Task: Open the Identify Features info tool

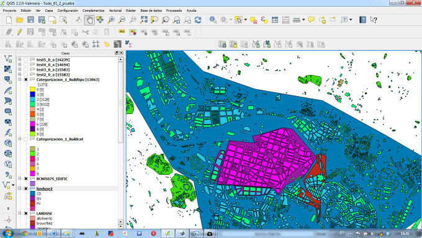Action: [213, 20]
